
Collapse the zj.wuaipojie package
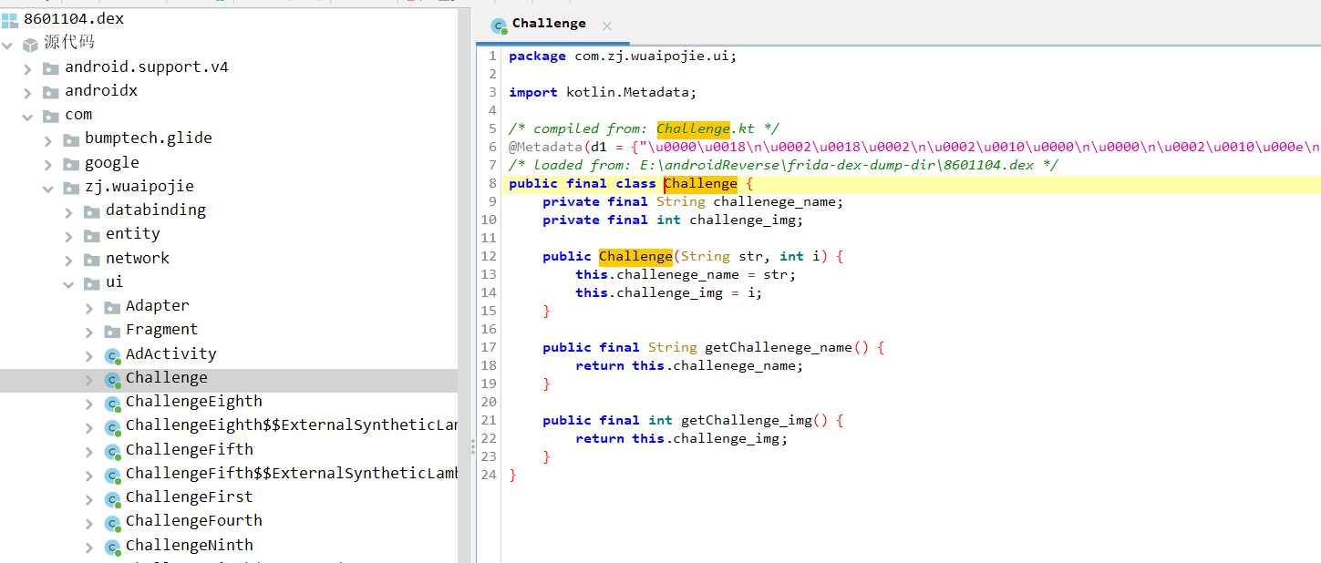(48, 188)
